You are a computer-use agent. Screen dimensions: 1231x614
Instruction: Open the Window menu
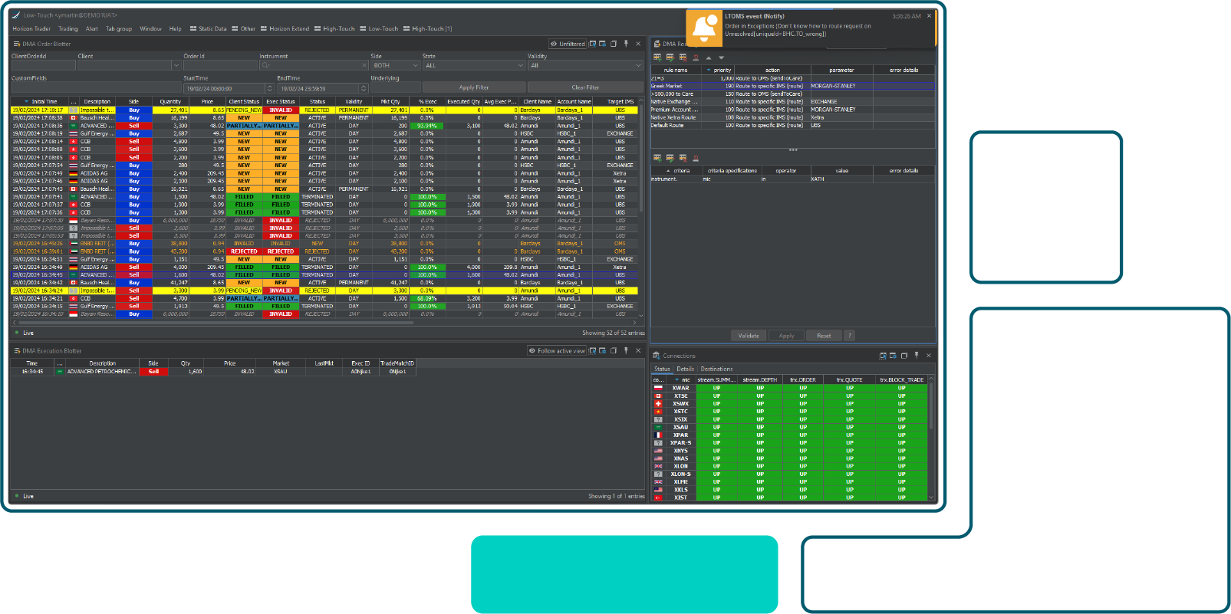tap(151, 28)
